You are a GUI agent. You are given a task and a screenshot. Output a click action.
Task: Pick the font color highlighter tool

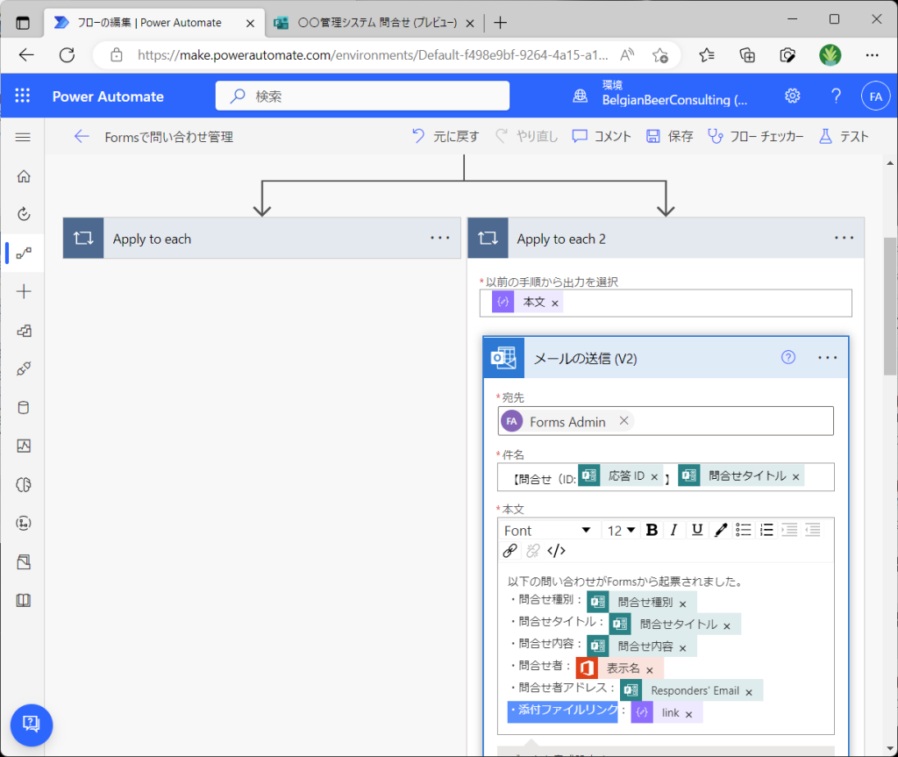point(720,530)
